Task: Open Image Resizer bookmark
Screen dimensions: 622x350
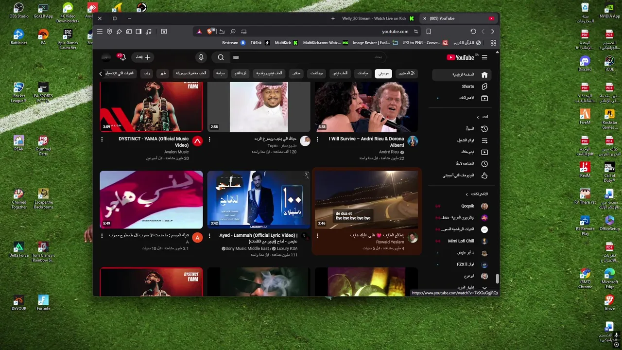Action: point(375,43)
